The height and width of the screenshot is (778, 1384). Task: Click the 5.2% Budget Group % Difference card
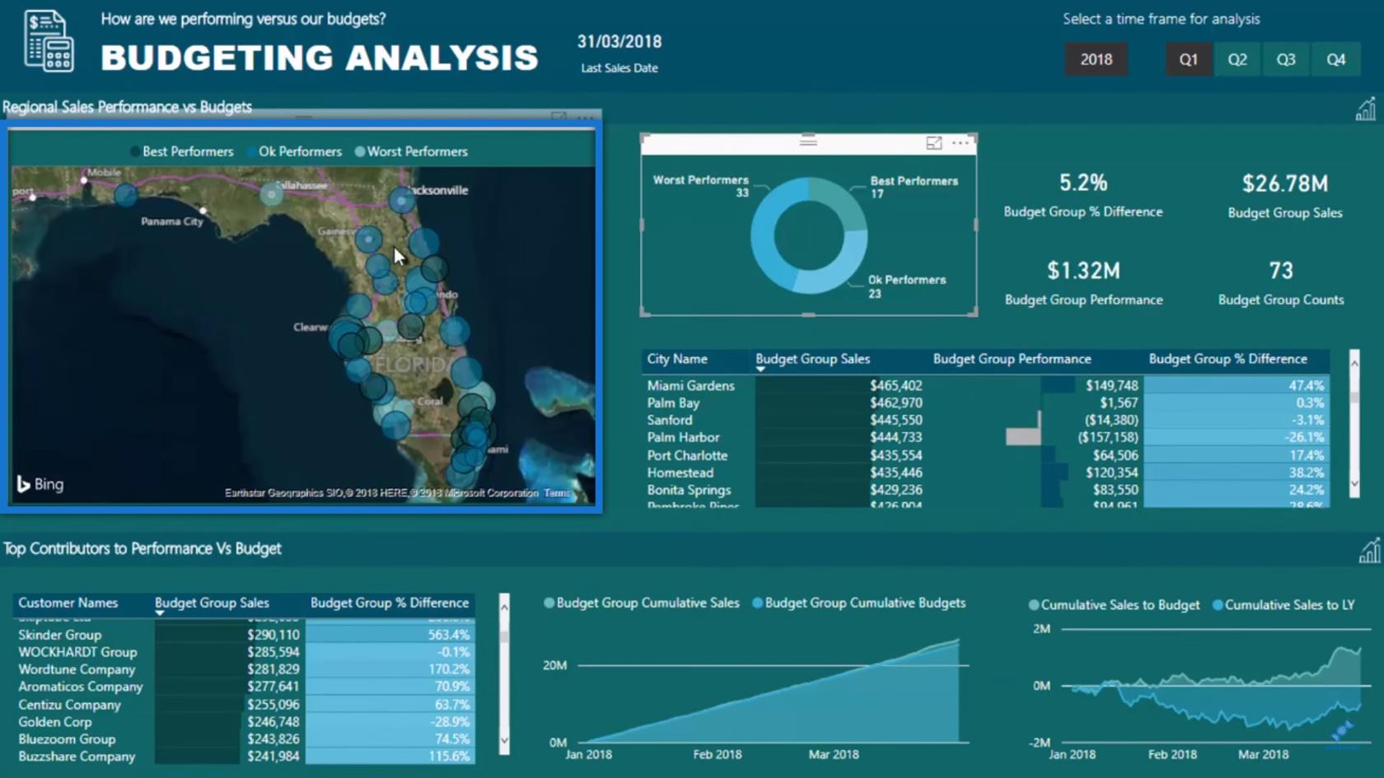pyautogui.click(x=1083, y=195)
